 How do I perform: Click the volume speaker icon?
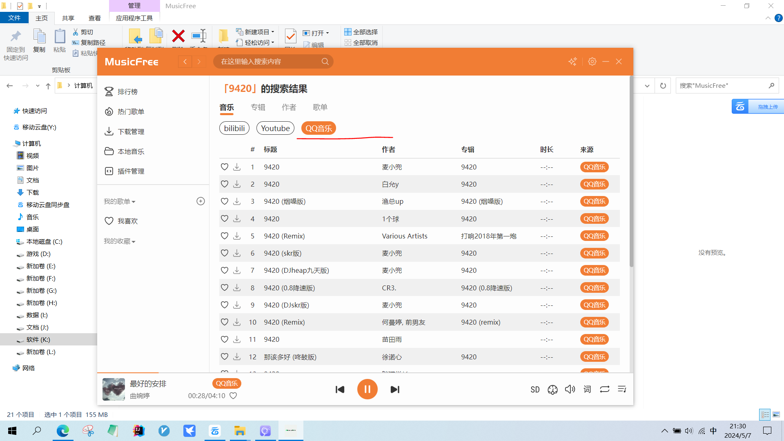[x=570, y=389]
